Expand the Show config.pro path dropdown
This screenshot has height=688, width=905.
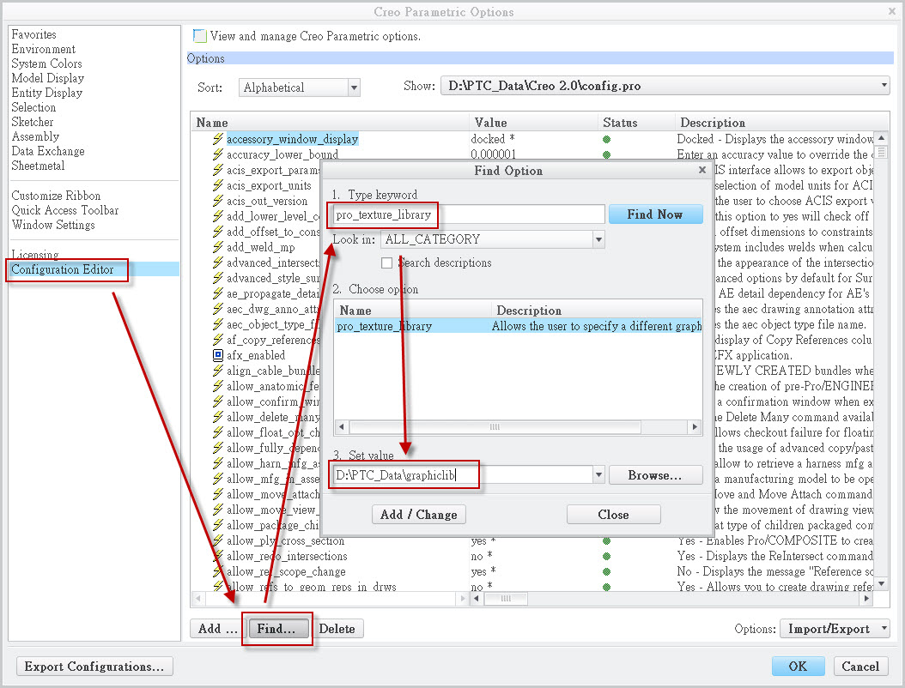pos(884,86)
